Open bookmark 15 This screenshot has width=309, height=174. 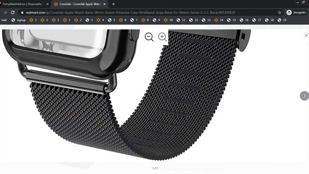[x=231, y=20]
